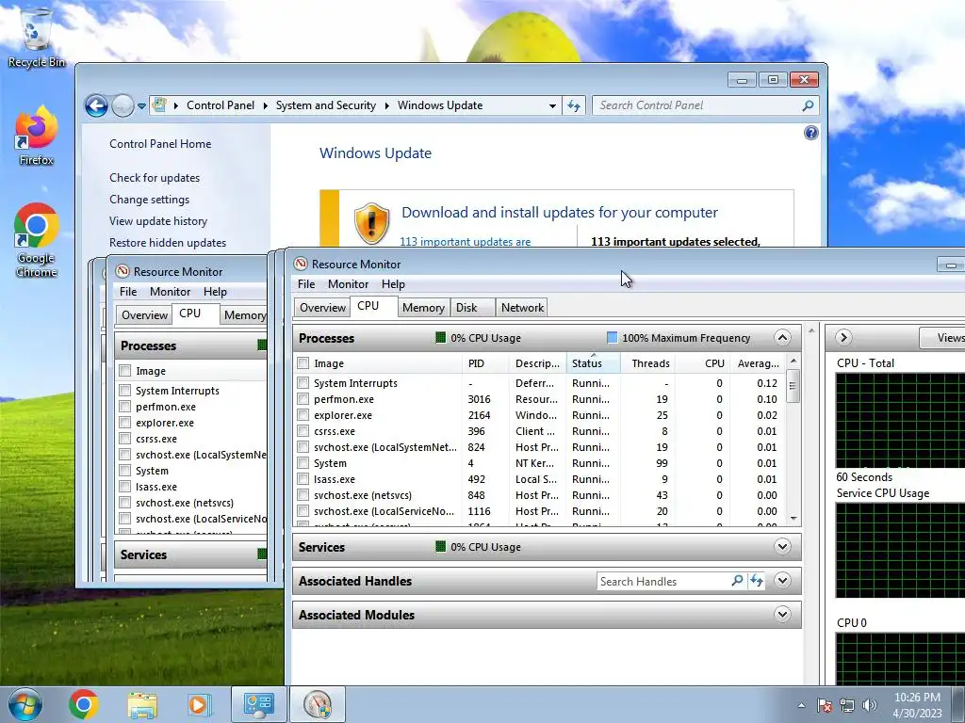Screen dimensions: 965x723
Task: Click the Action Center flag tray icon
Action: [x=824, y=705]
